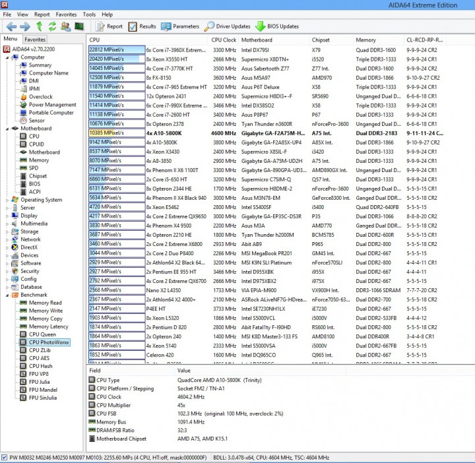The image size is (475, 463).
Task: Open the Report toolbar button
Action: 109,26
